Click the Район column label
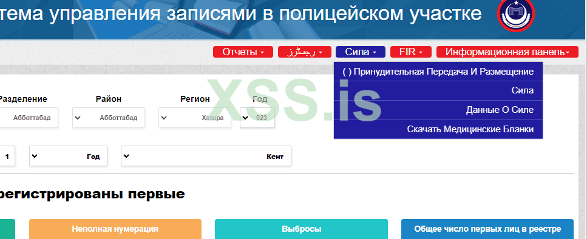 (x=109, y=99)
